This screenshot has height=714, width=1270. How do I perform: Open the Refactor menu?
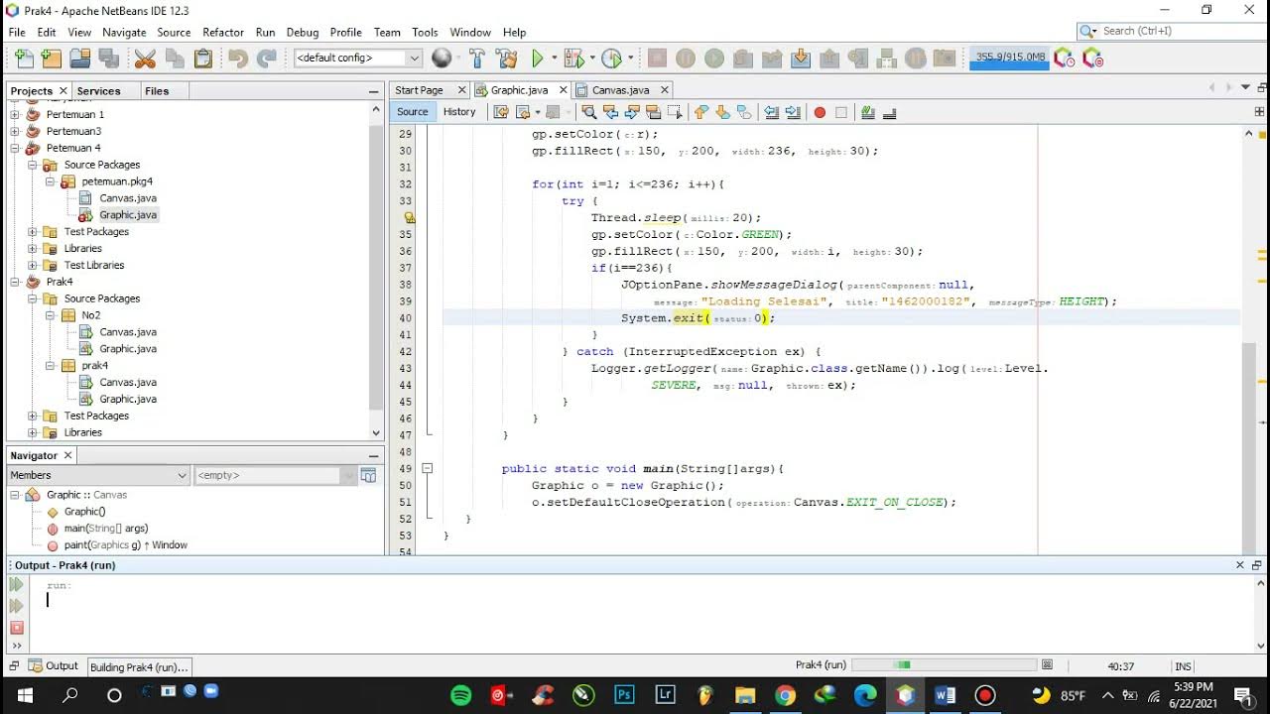pos(223,32)
